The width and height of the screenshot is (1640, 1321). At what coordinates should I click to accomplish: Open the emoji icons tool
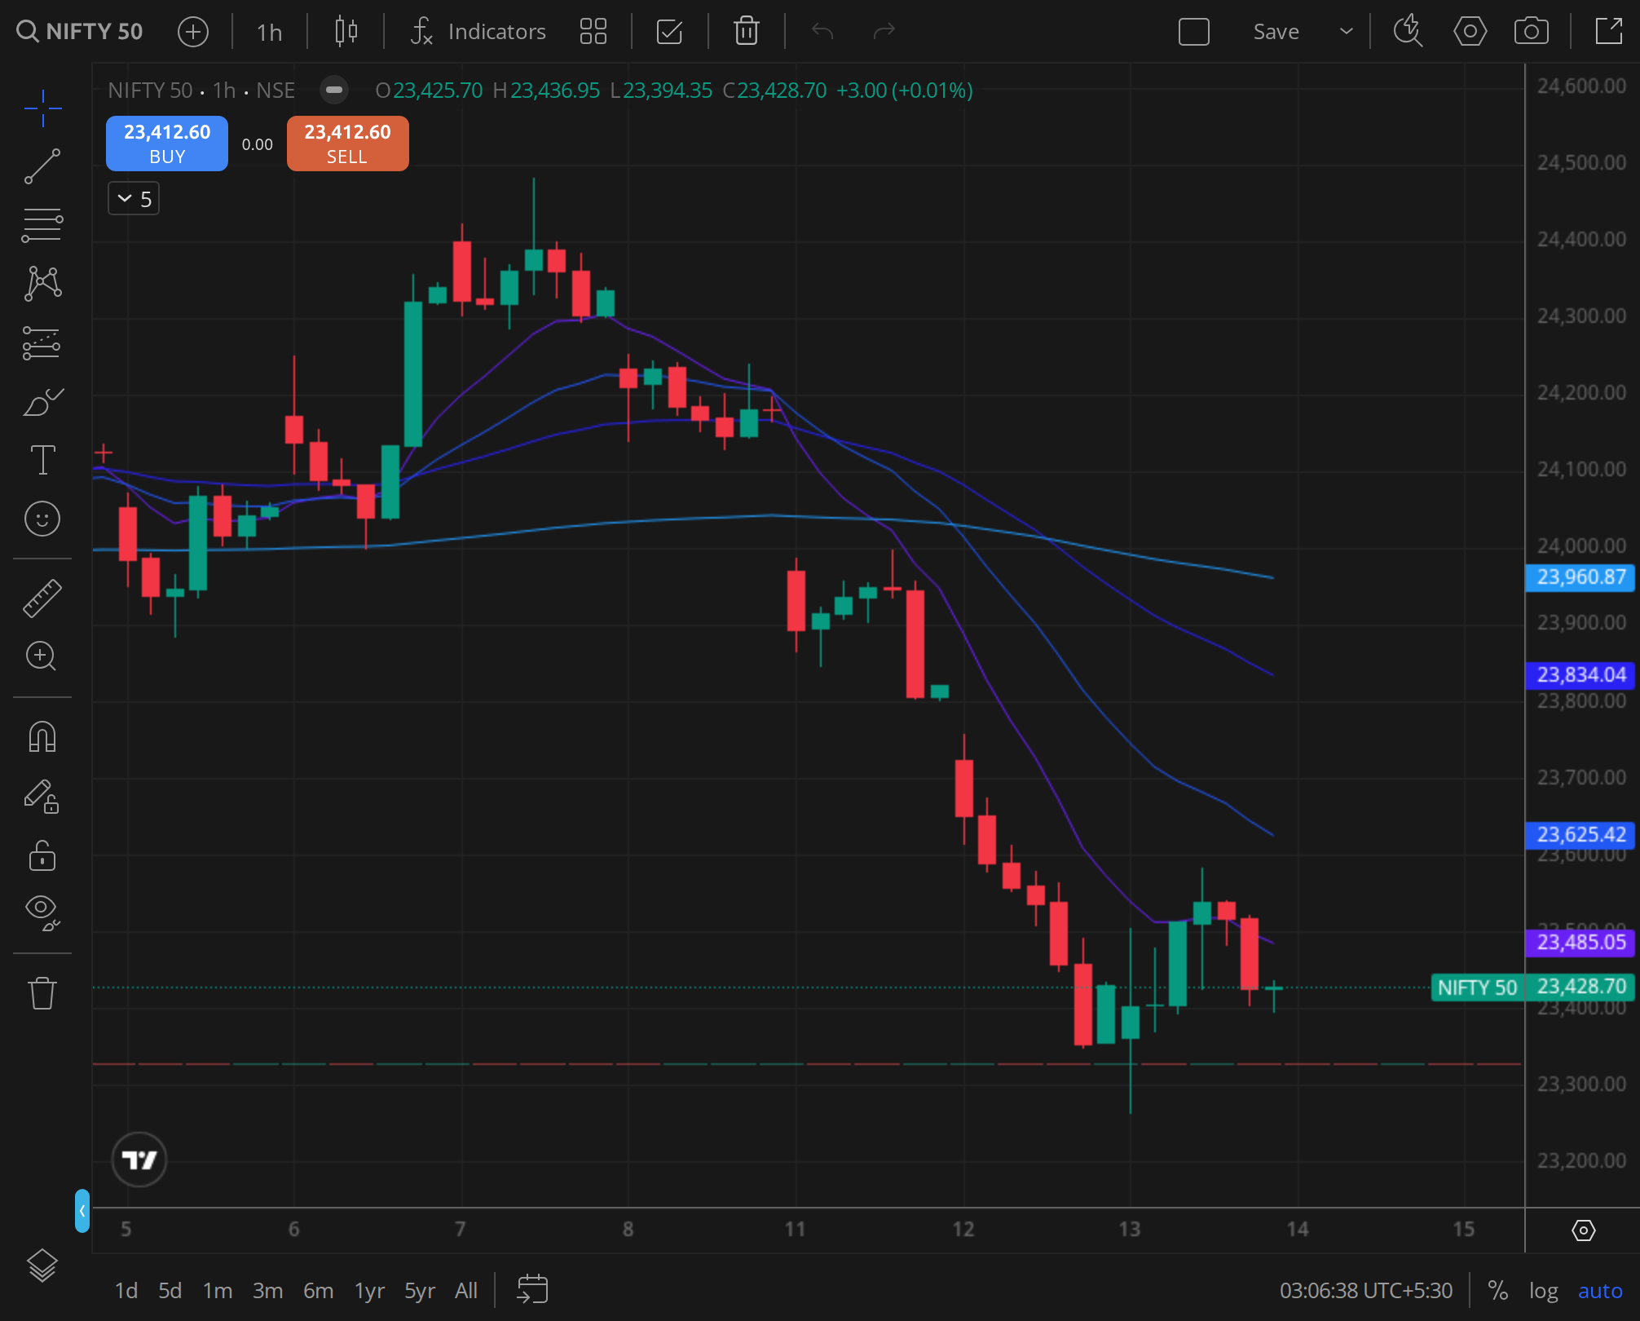[42, 519]
